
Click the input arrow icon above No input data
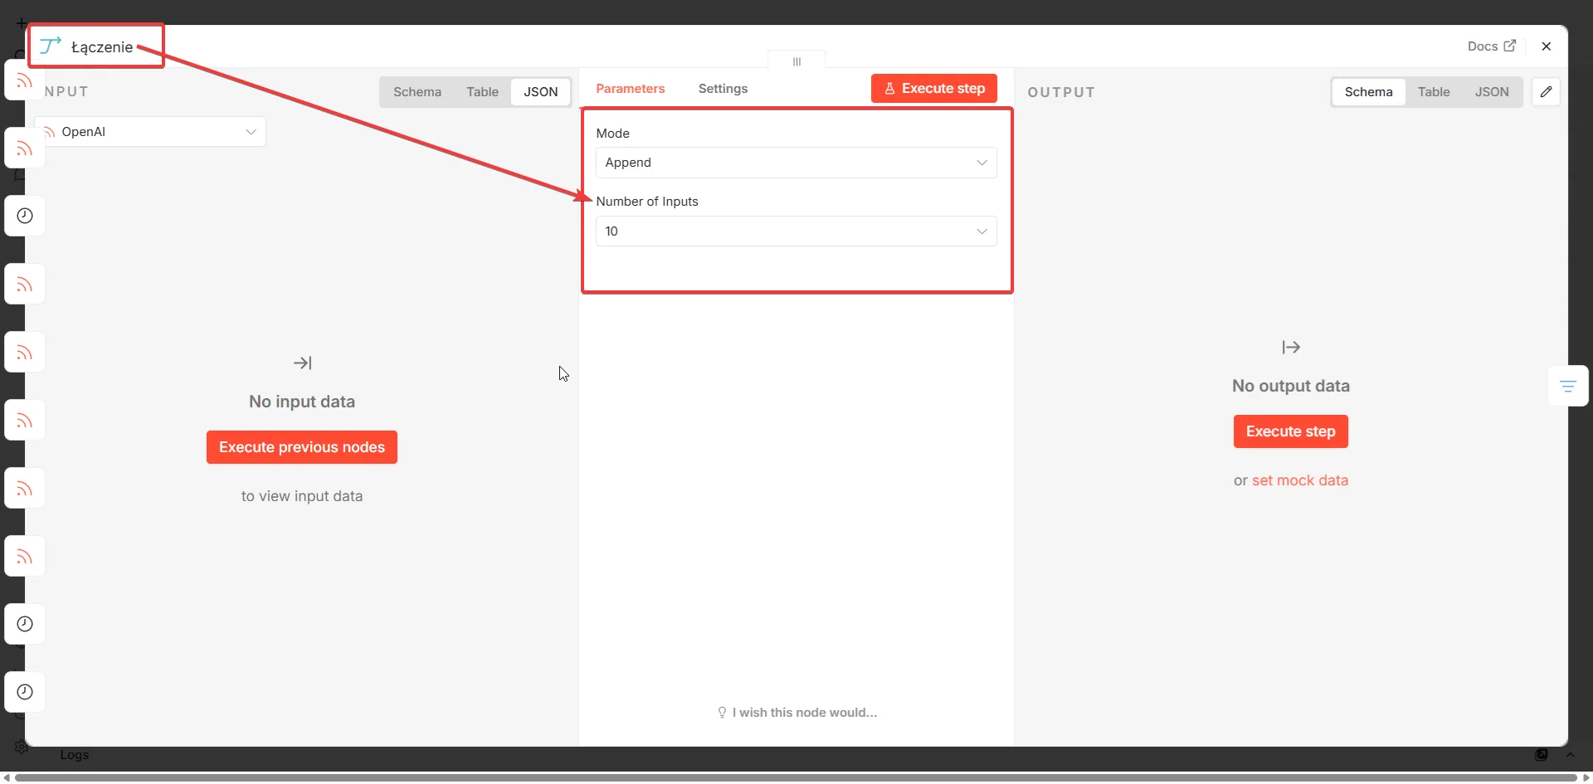[303, 363]
